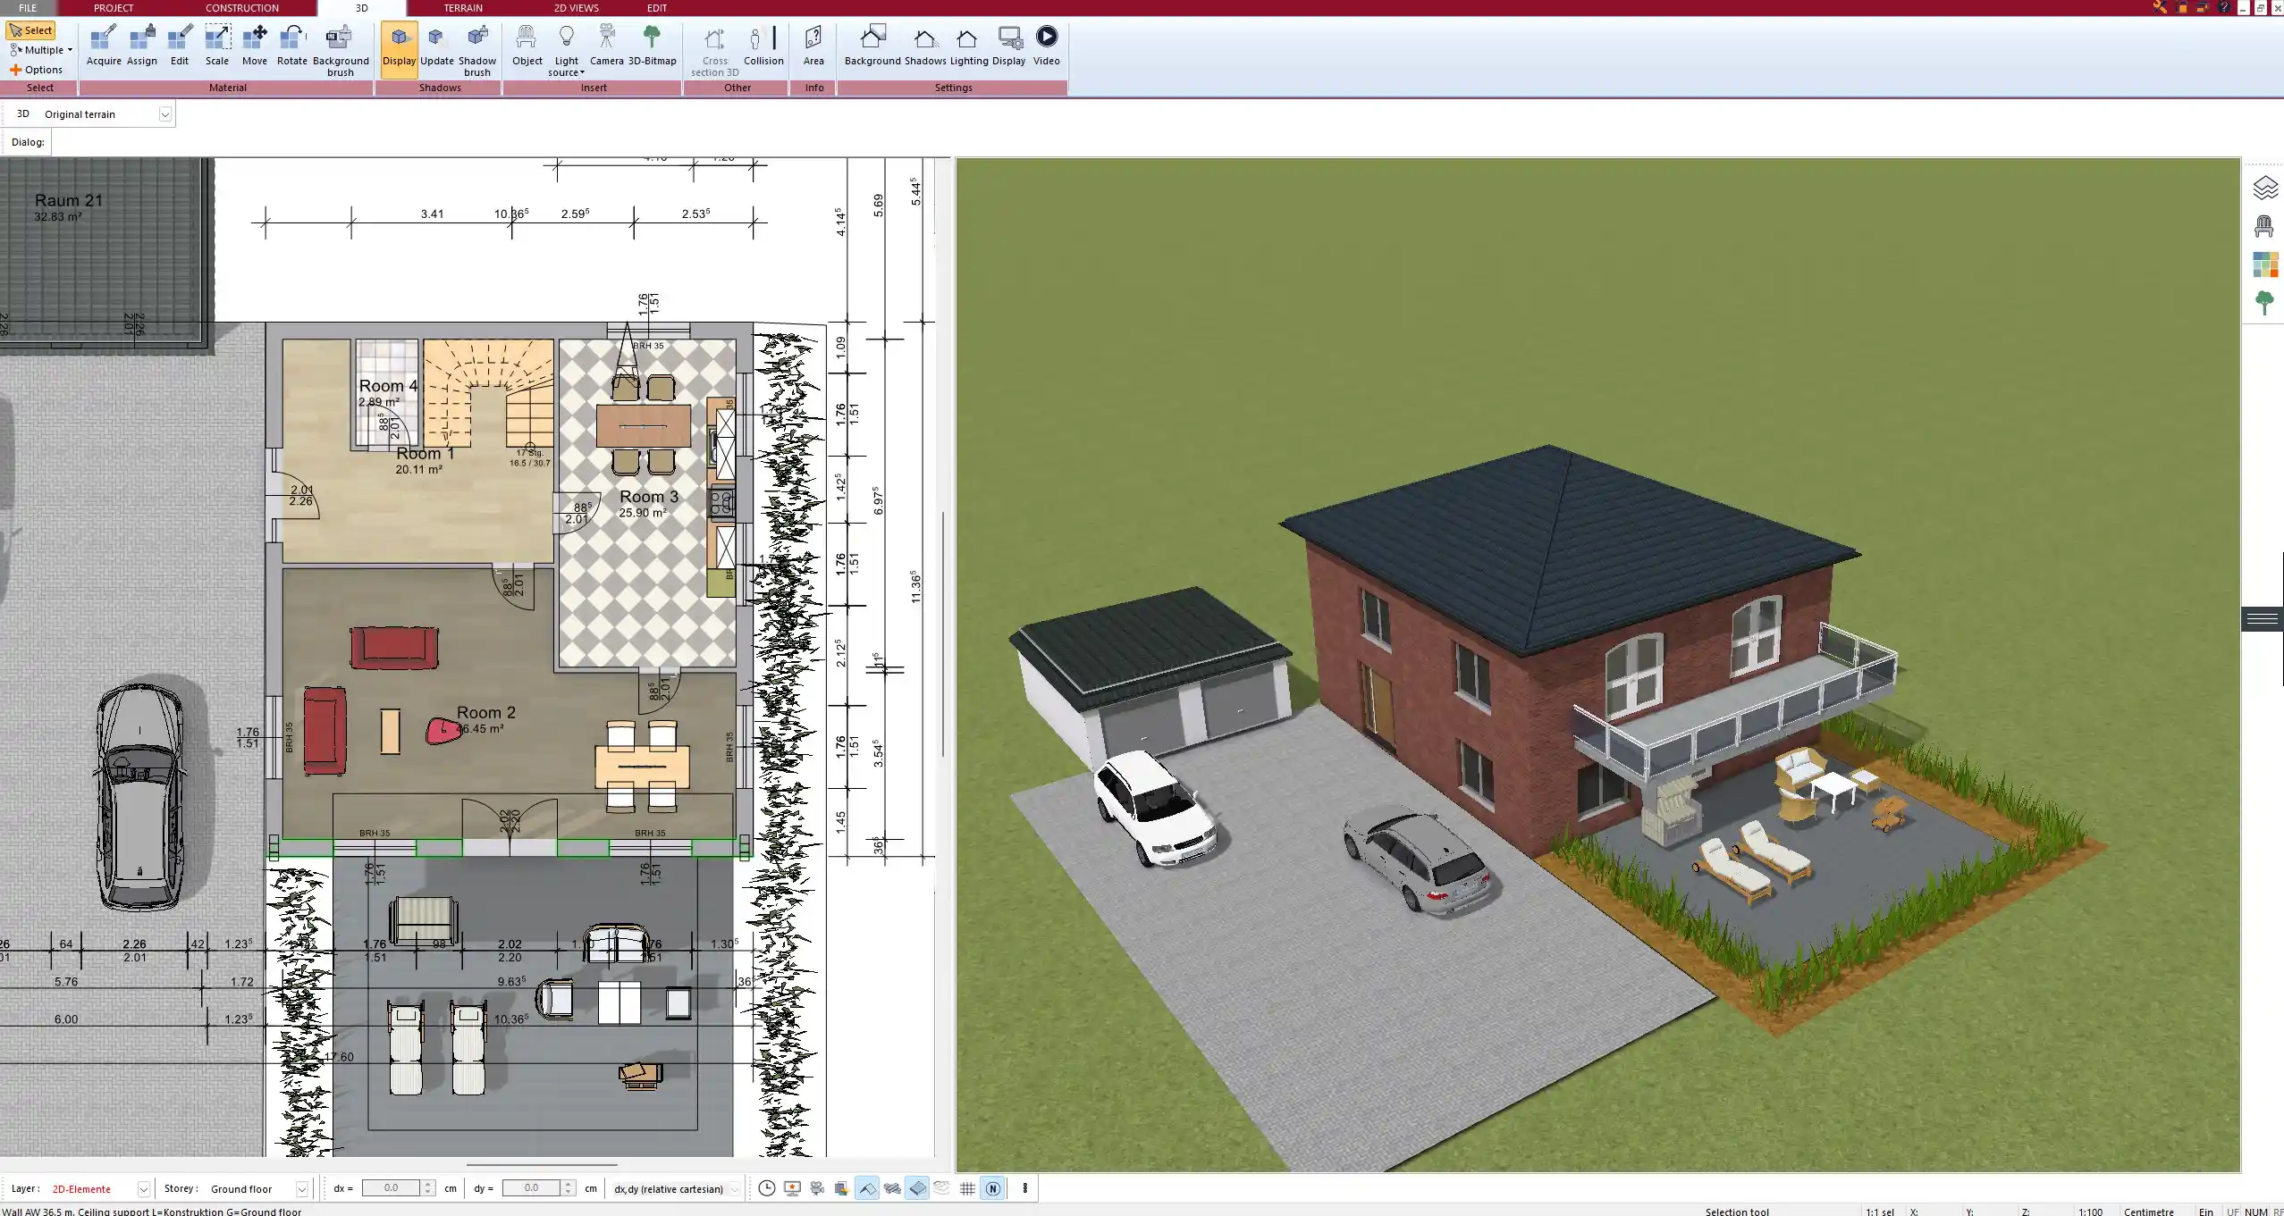The image size is (2284, 1216).
Task: Open the plants tree catalog in sidebar
Action: pos(2264,303)
